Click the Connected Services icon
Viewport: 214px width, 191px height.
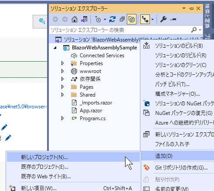pyautogui.click(x=74, y=56)
